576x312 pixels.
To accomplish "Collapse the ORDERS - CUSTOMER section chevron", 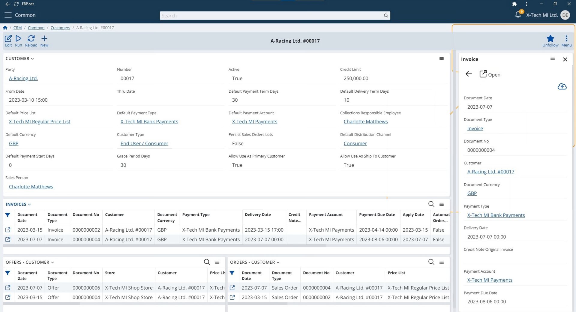I will (278, 262).
